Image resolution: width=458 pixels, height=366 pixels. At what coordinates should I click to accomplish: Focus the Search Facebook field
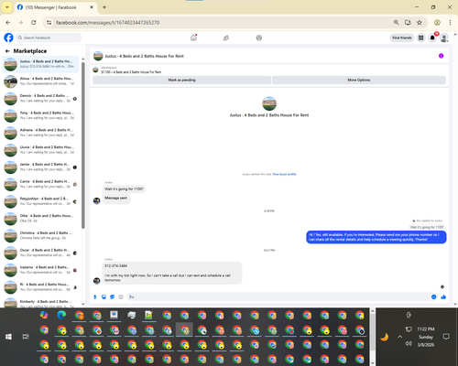point(49,38)
